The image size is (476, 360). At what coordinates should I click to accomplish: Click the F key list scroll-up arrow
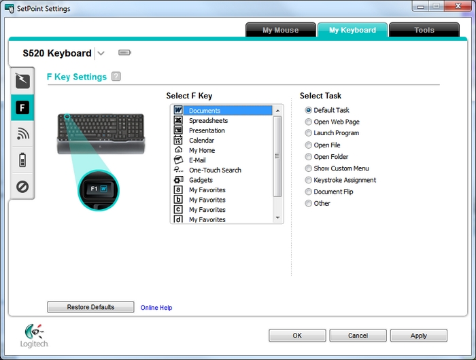pos(277,111)
